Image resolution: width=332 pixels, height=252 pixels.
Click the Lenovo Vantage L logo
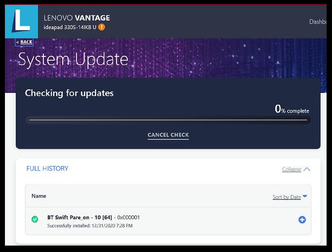pos(21,22)
